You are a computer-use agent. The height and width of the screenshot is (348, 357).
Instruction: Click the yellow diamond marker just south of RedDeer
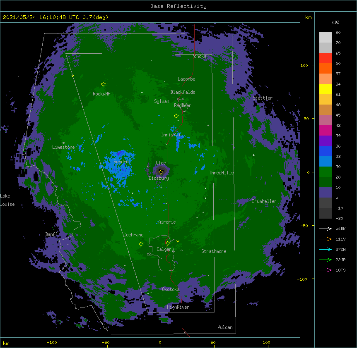click(x=176, y=116)
